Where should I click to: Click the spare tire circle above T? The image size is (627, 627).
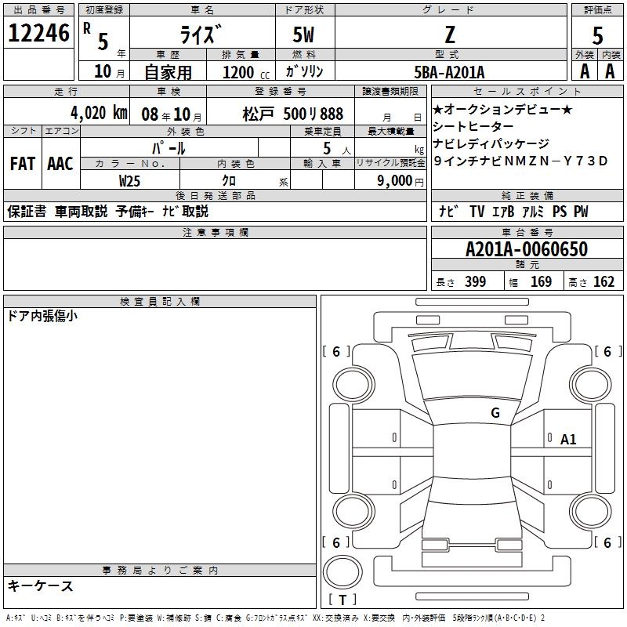pos(342,571)
